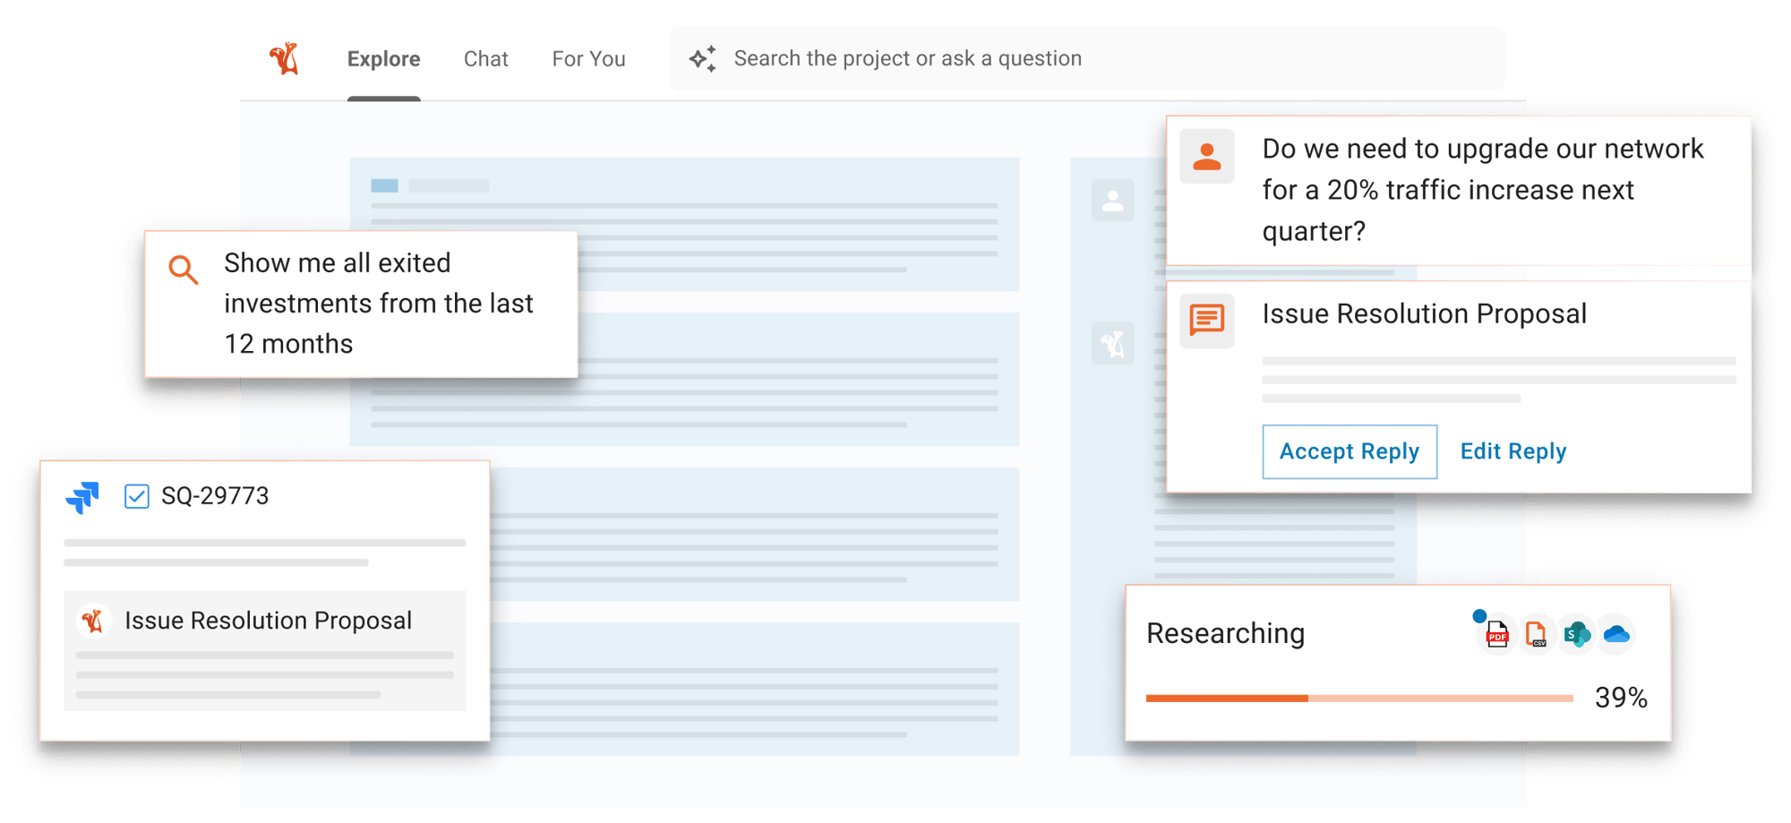Click the Researching progress bar

coord(1358,698)
